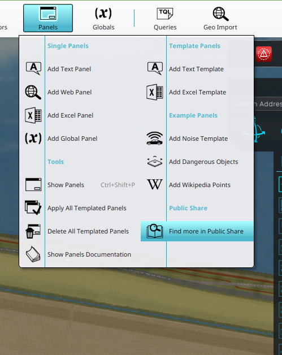Click the Search Address input field

point(256,104)
